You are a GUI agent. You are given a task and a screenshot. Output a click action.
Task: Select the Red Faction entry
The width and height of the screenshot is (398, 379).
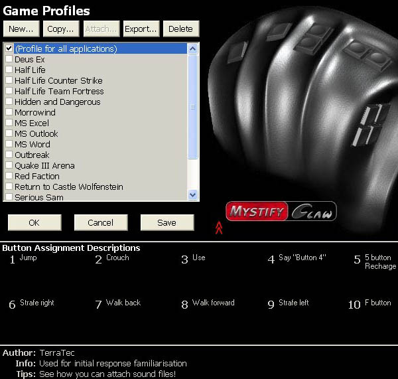pyautogui.click(x=37, y=176)
